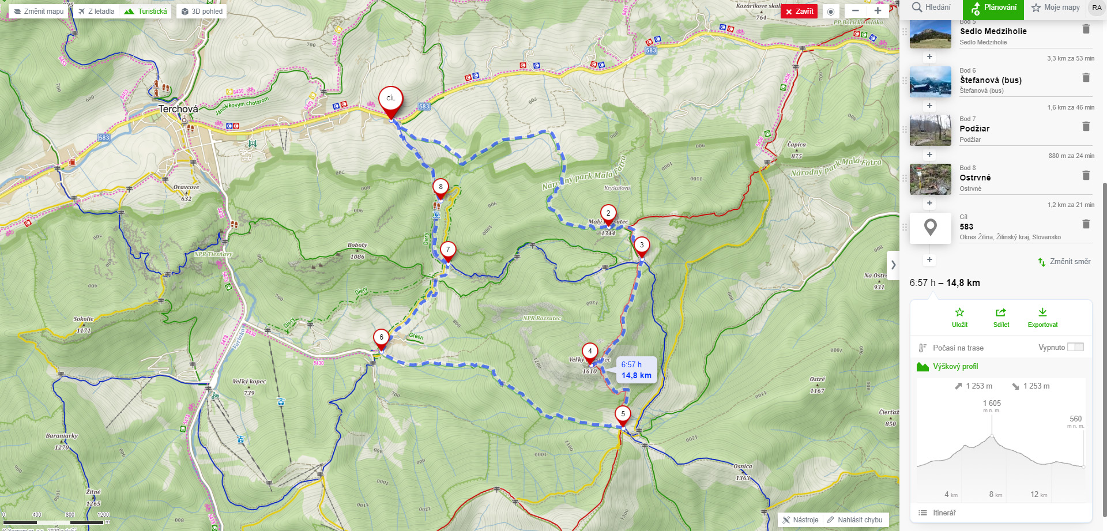1107x531 pixels.
Task: Enable 3D pohled view
Action: (x=202, y=12)
